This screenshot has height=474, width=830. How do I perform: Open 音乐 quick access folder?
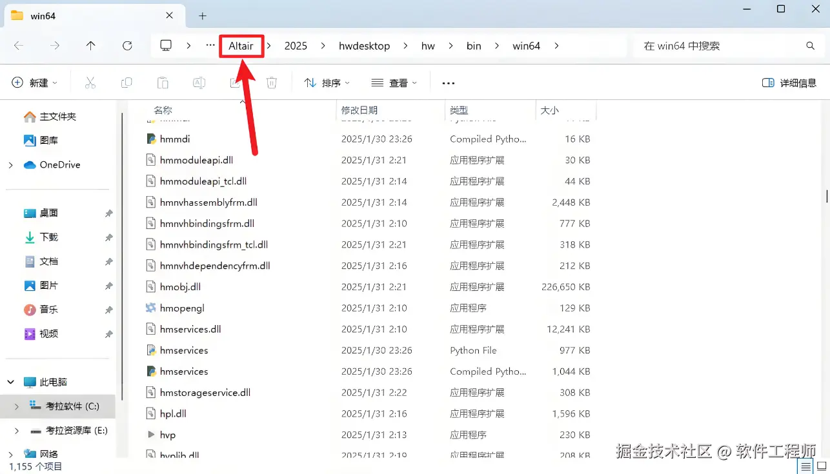click(41, 310)
